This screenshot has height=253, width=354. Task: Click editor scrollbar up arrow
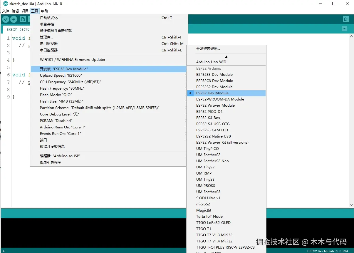pyautogui.click(x=351, y=36)
